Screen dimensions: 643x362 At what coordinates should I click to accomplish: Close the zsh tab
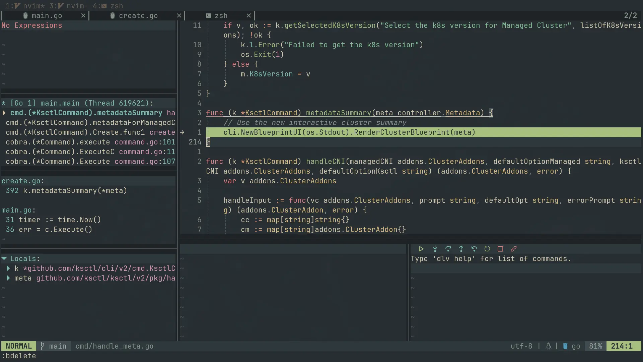[x=248, y=16]
